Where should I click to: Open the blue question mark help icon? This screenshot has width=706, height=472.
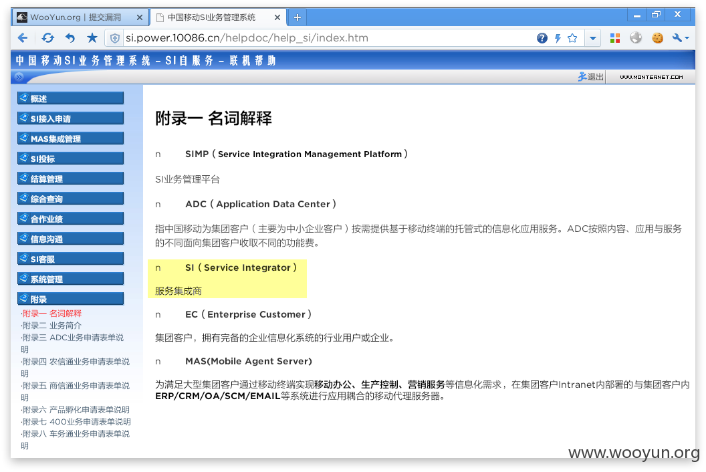[x=542, y=38]
